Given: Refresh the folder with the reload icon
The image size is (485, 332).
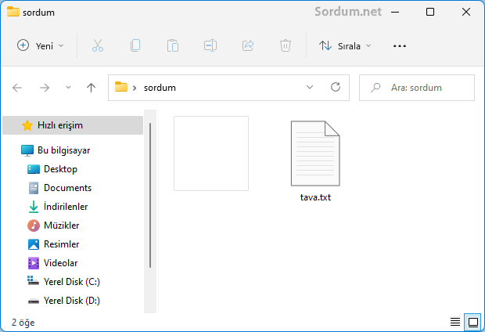Looking at the screenshot, I should 336,88.
